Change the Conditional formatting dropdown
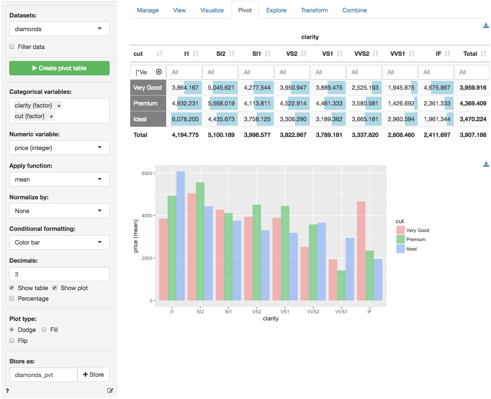Image resolution: width=491 pixels, height=399 pixels. (59, 242)
